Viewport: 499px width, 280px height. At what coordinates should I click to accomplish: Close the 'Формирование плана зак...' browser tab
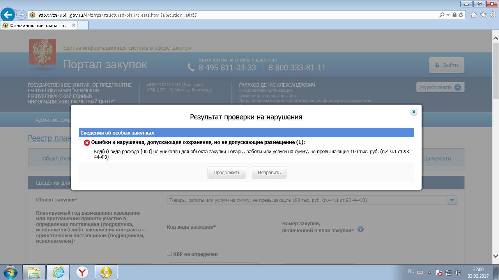coord(73,25)
